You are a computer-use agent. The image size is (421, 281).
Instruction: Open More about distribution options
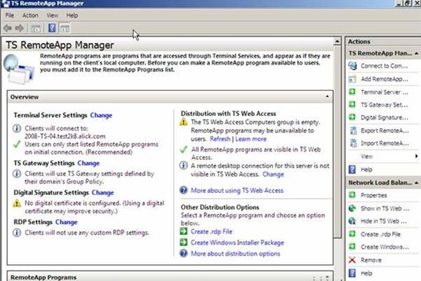pos(236,253)
